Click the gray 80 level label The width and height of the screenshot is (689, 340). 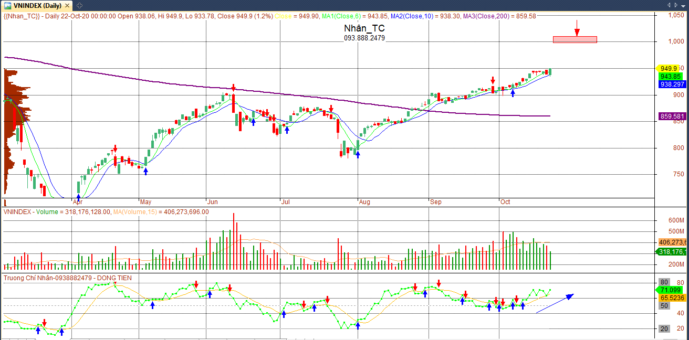click(x=664, y=282)
